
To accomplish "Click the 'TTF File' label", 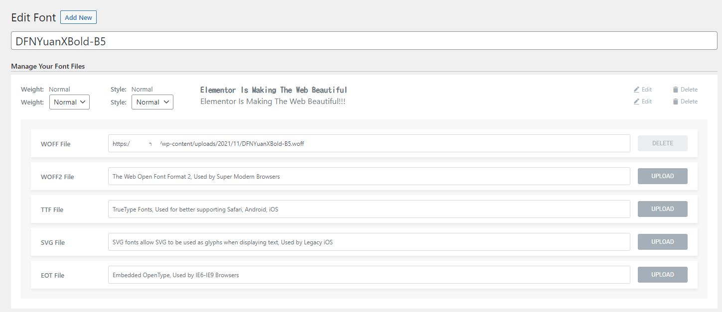I will tap(52, 209).
